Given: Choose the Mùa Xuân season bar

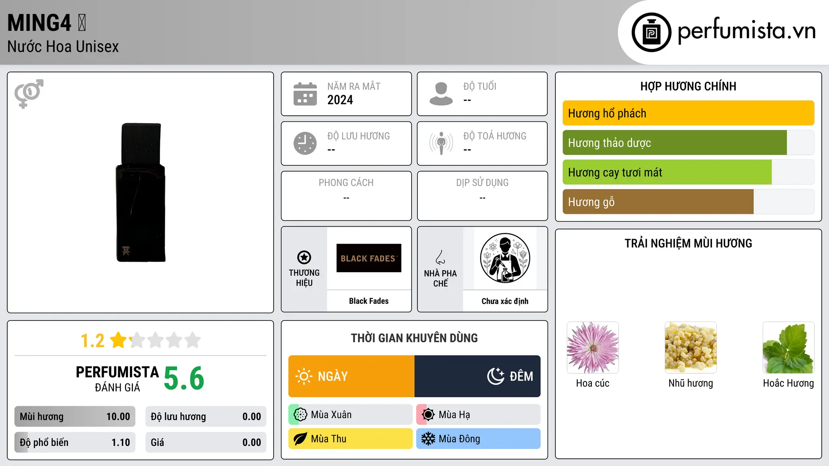Looking at the screenshot, I should click(351, 415).
